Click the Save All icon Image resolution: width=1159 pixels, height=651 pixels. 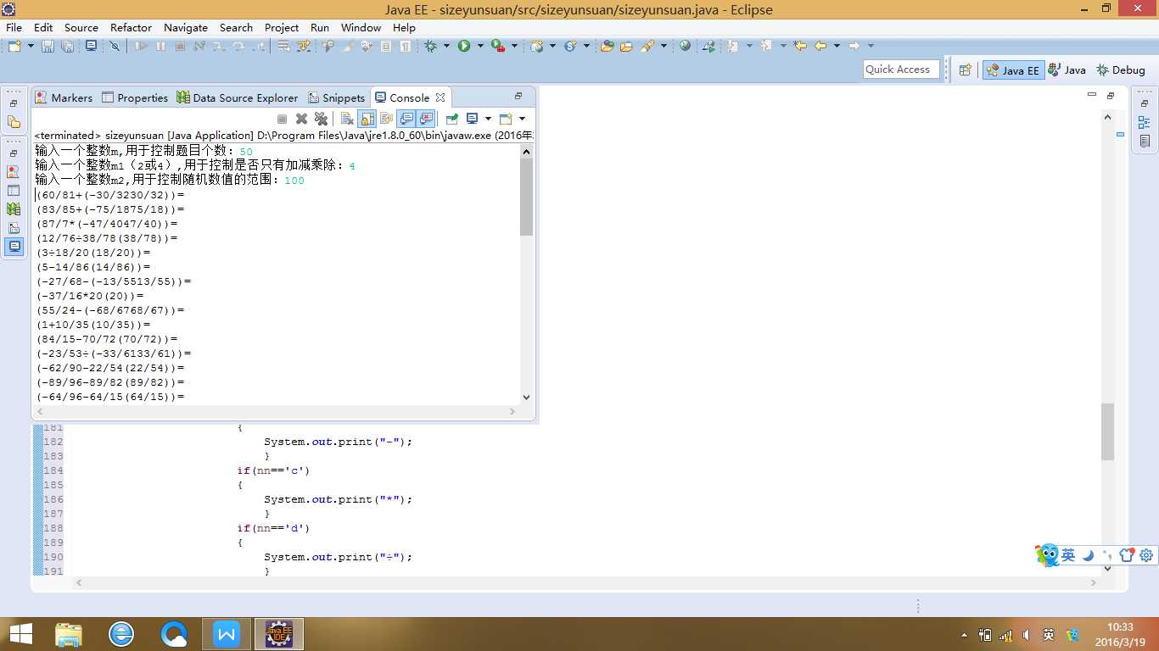pos(67,46)
